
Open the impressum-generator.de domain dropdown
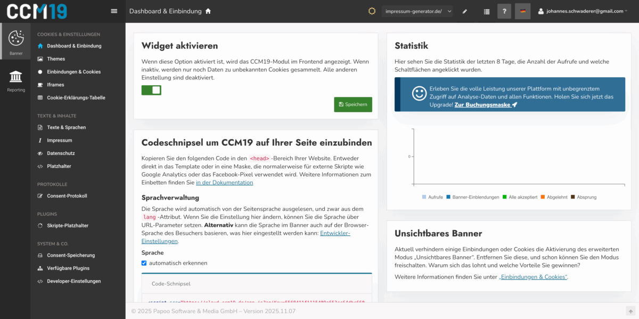point(417,11)
